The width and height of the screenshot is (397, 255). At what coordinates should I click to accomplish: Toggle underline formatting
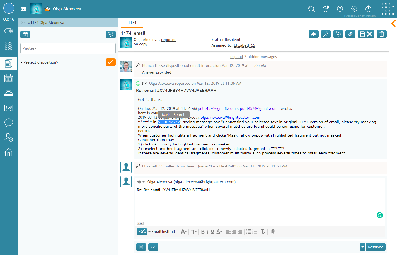click(212, 232)
